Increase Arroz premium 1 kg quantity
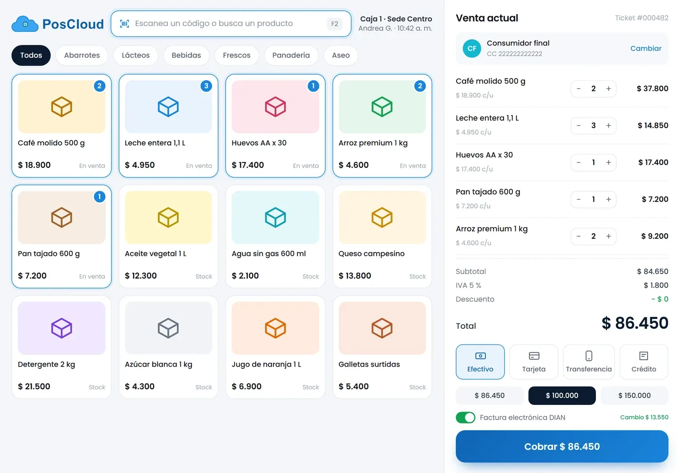The image size is (680, 473). point(609,236)
